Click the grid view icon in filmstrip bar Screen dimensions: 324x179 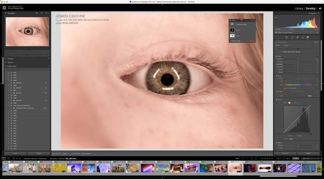pyautogui.click(x=14, y=159)
